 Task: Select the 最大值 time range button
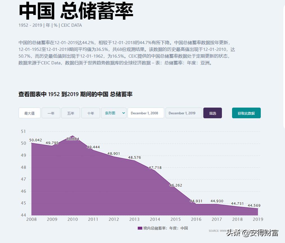pos(29,113)
